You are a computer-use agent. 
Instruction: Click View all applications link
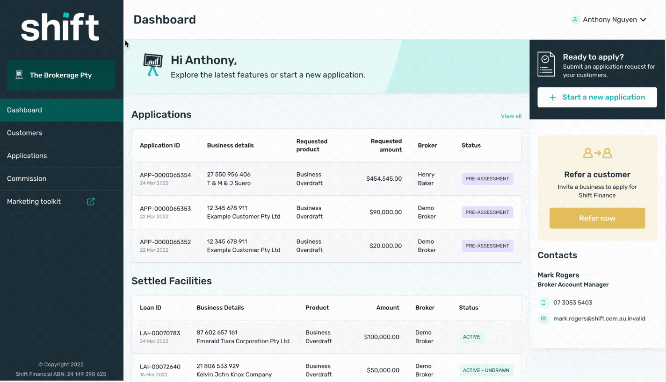pos(511,116)
